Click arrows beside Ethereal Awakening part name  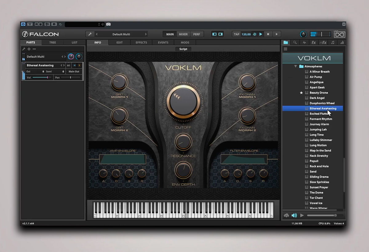[x=62, y=65]
